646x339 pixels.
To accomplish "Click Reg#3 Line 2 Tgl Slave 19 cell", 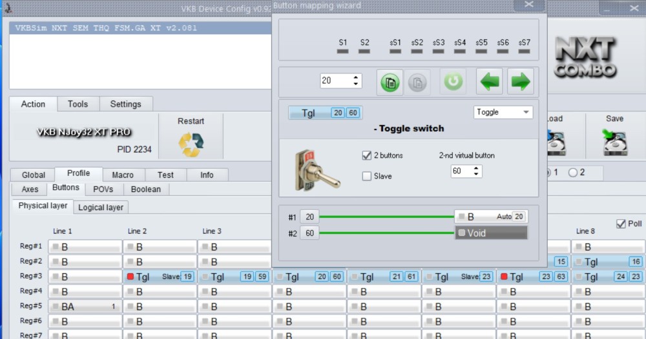I will [x=160, y=276].
